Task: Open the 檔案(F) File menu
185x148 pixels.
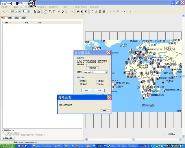Action: click(x=6, y=7)
